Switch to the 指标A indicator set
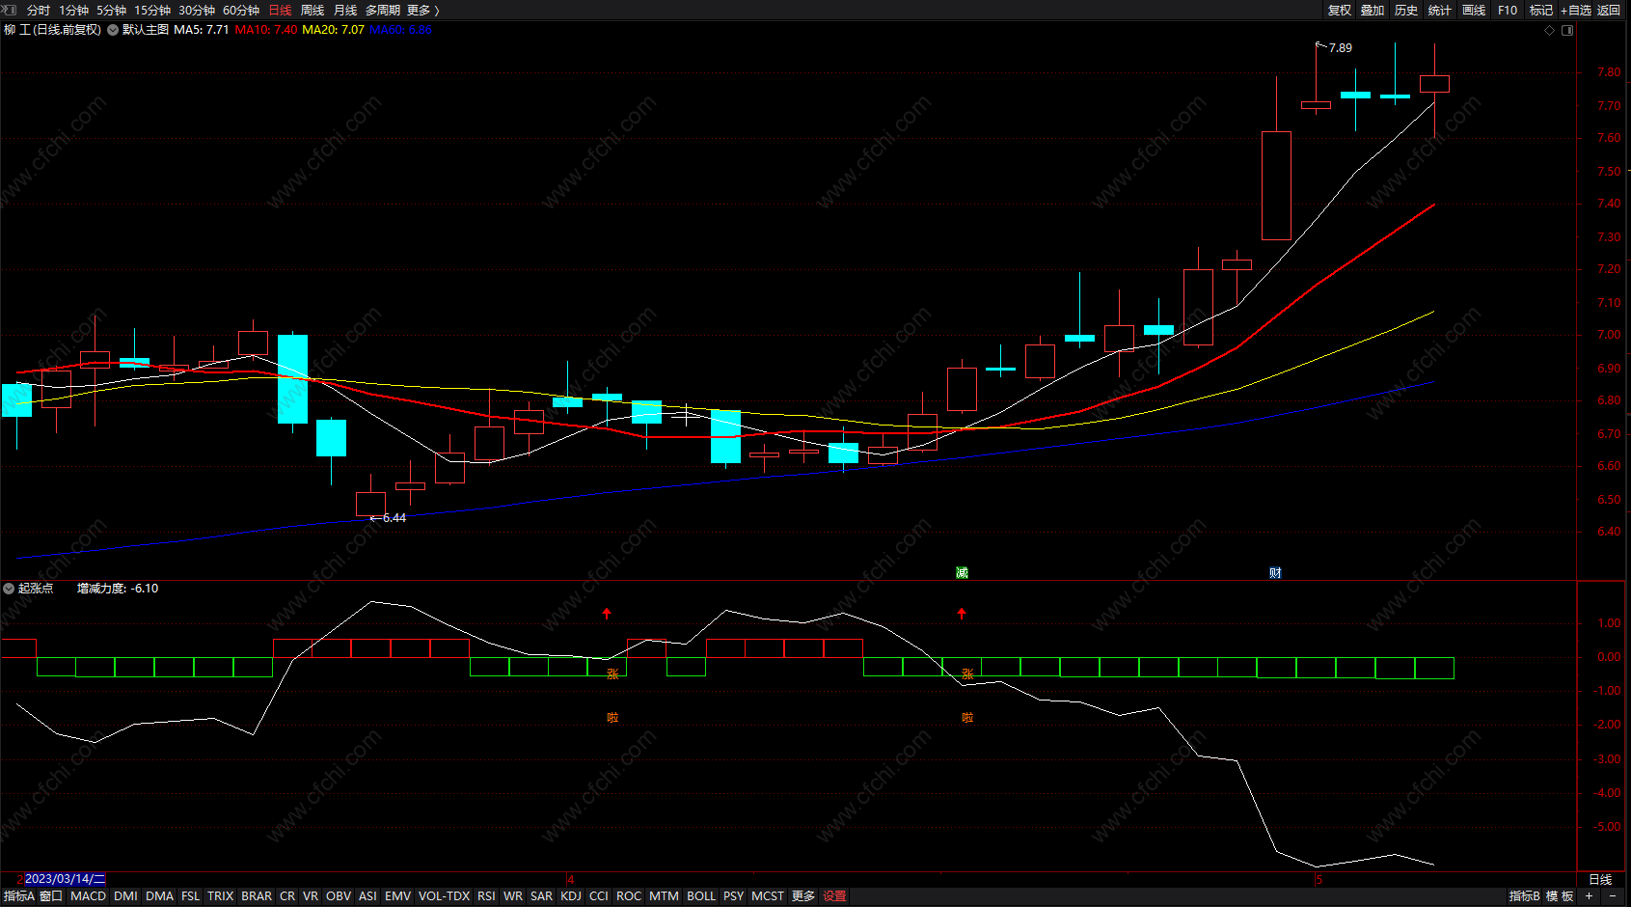This screenshot has width=1631, height=907. point(18,896)
